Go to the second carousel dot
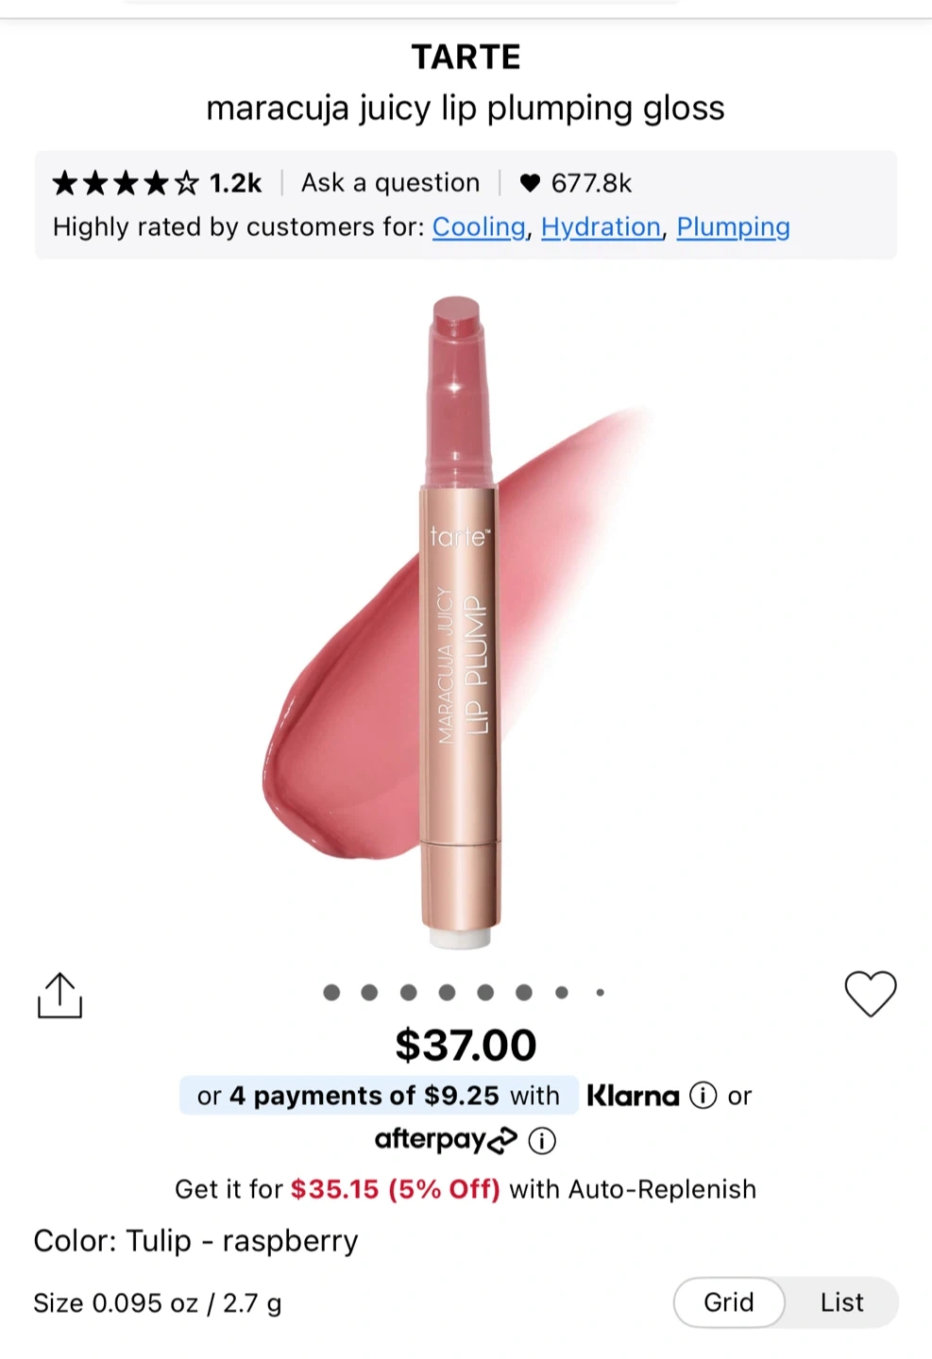 369,992
